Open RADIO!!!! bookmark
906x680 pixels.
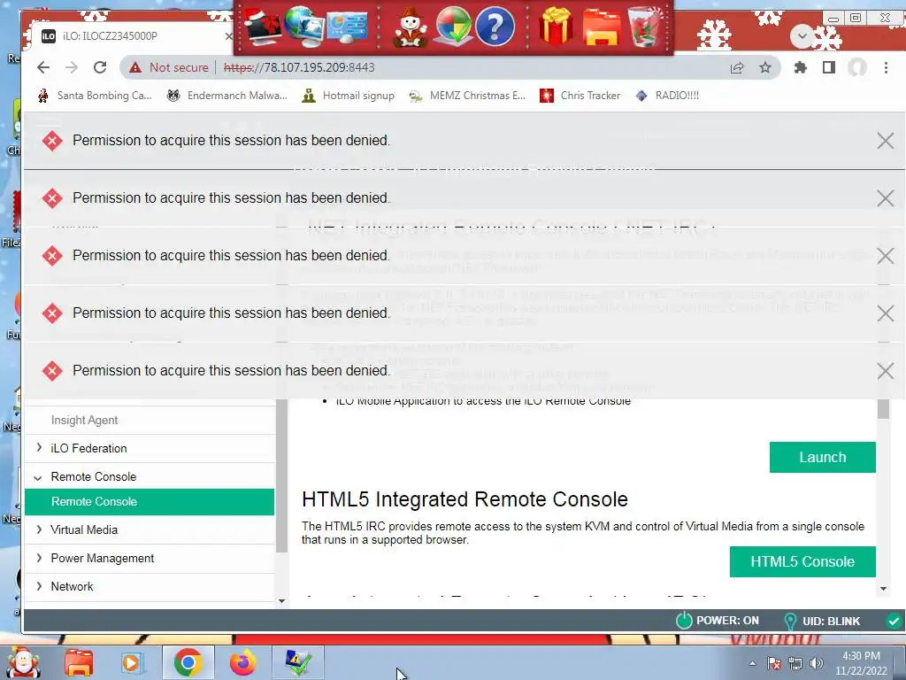pyautogui.click(x=667, y=96)
